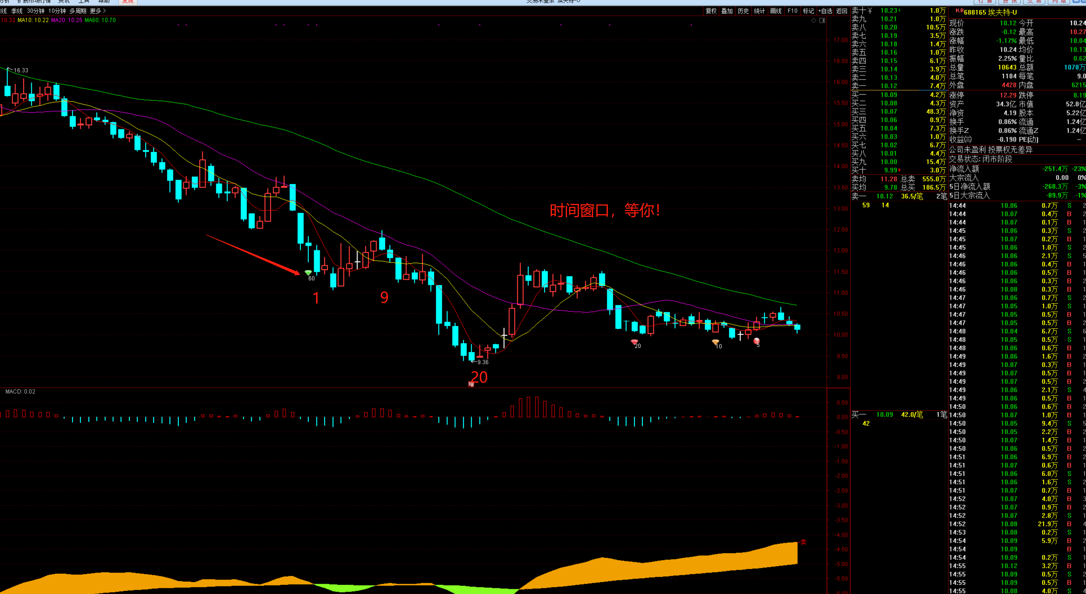Click the red ball marker labeled 5
Viewport: 1086px width, 594px height.
click(x=757, y=341)
